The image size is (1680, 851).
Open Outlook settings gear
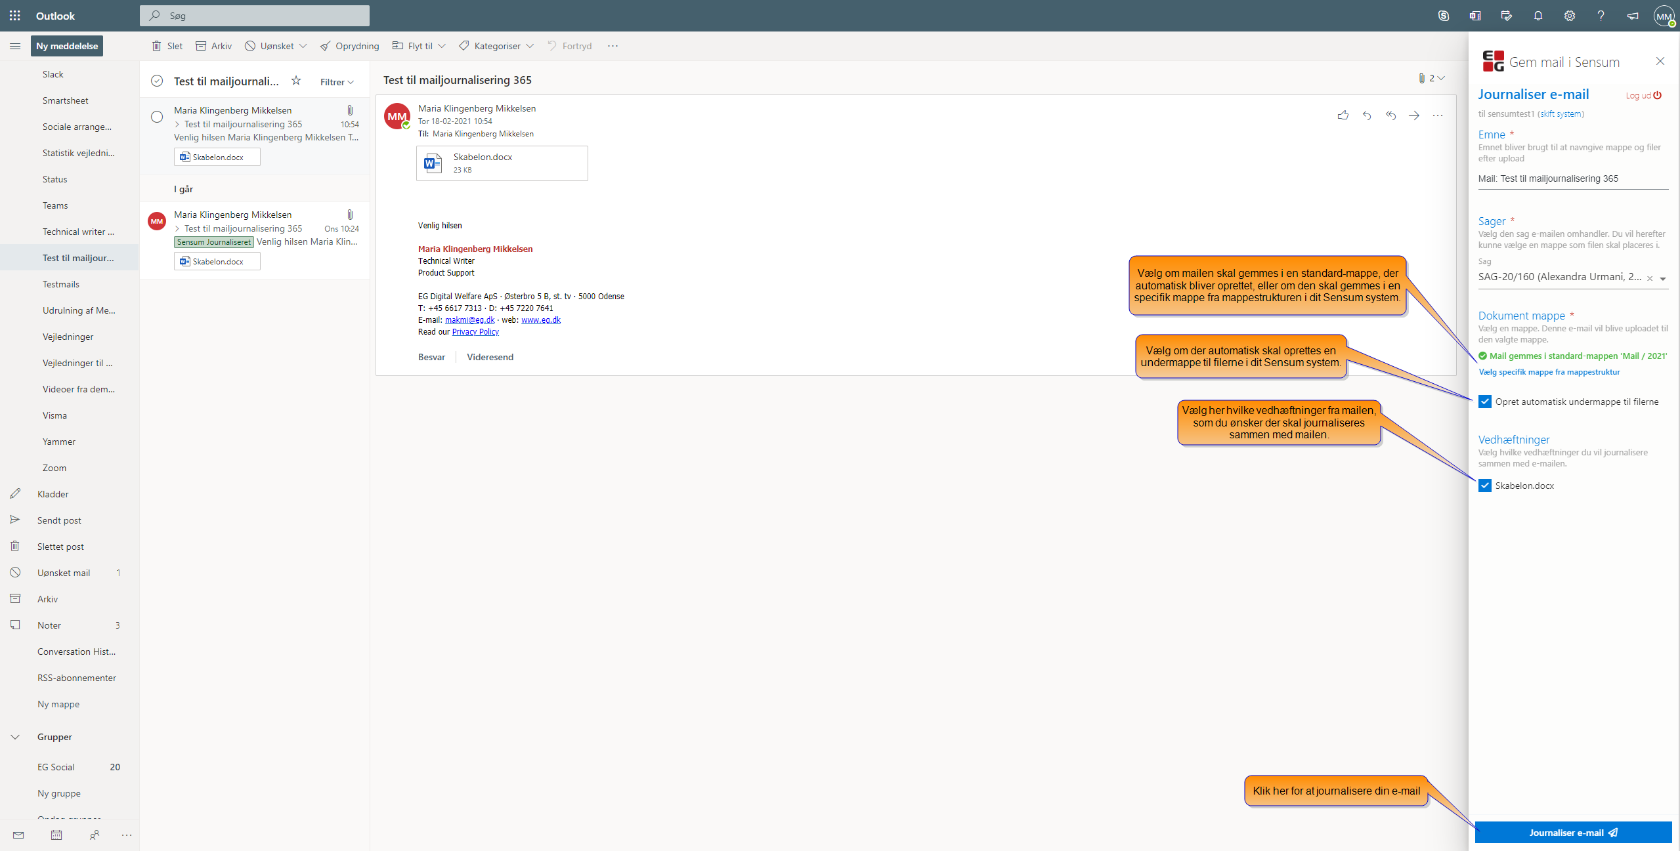(1569, 16)
